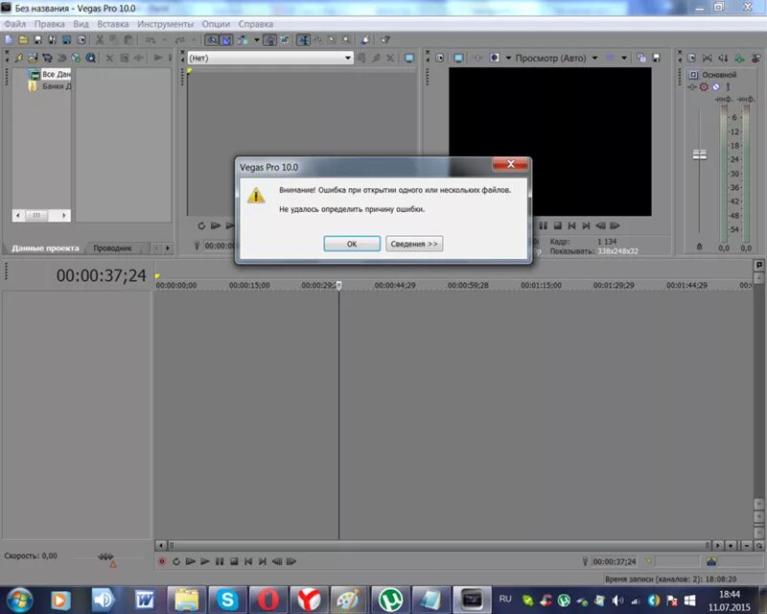Click the New project icon in main toolbar
767x614 pixels.
coord(10,40)
